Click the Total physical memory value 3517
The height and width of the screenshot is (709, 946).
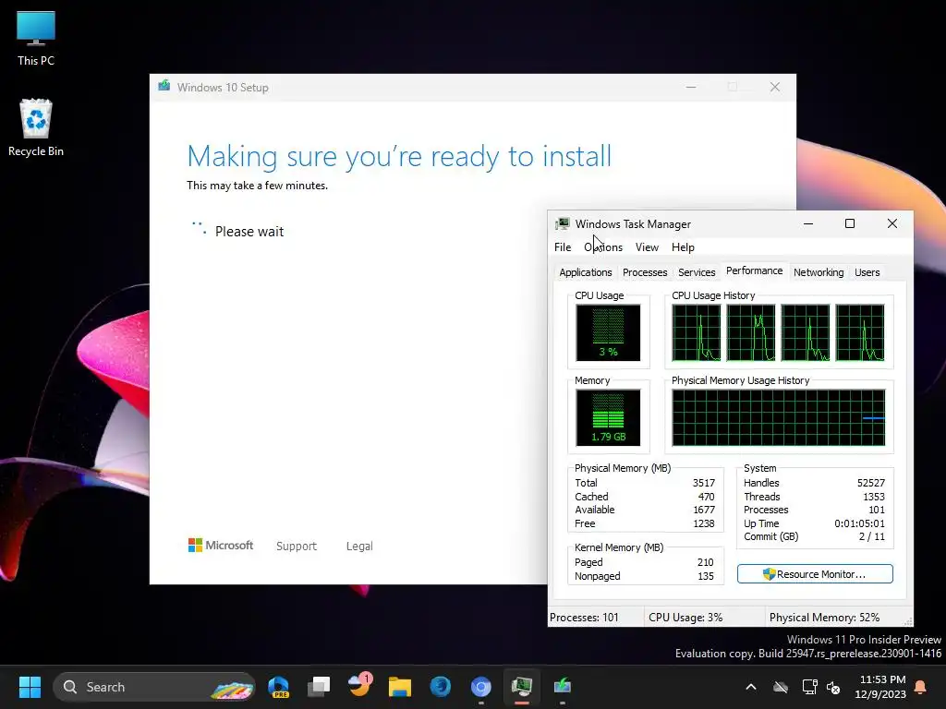(703, 483)
